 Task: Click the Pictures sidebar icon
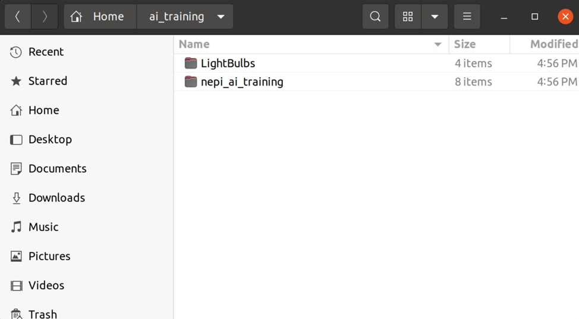[x=16, y=256]
